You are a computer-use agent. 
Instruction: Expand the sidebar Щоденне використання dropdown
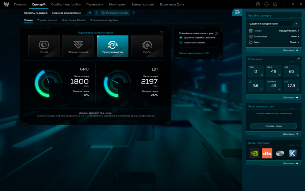pos(274,24)
